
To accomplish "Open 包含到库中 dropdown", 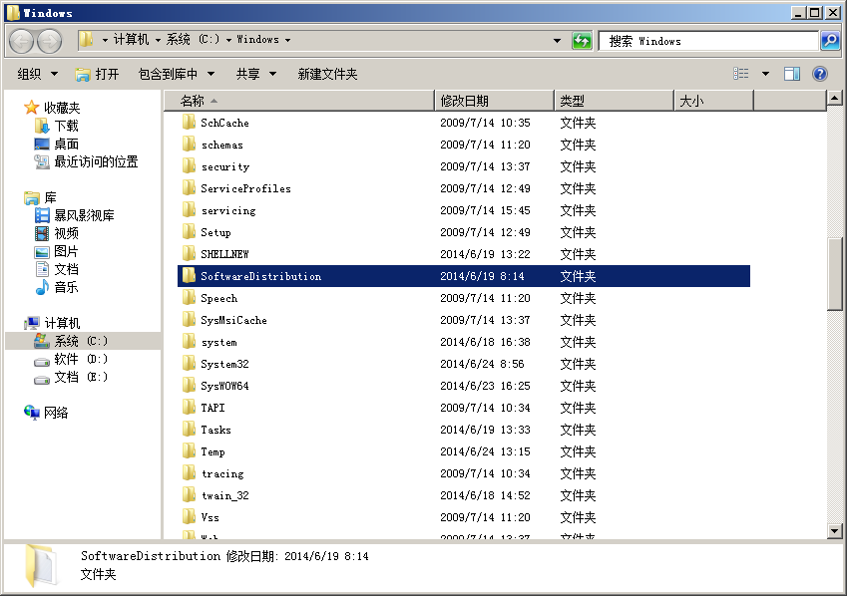I will 177,74.
